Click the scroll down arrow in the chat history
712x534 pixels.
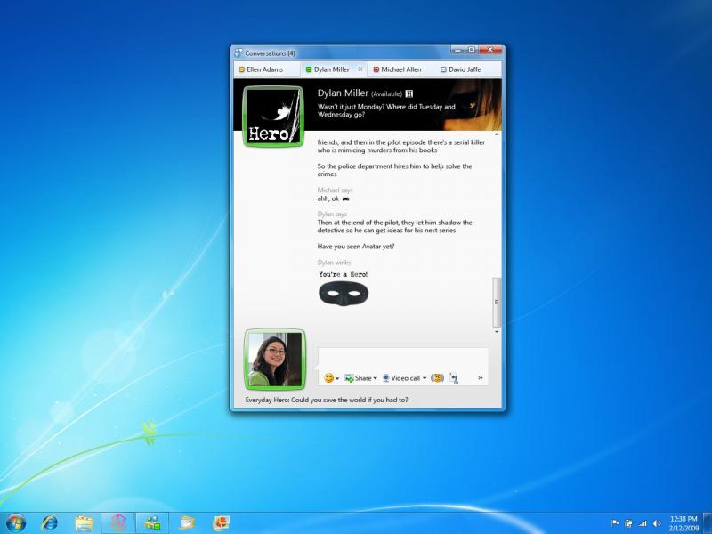point(497,331)
